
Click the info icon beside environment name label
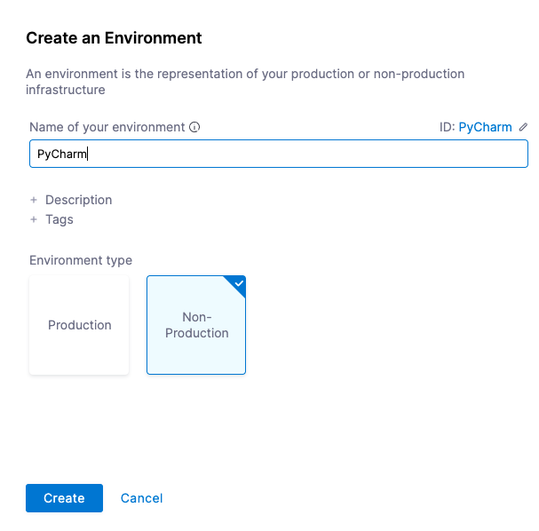pos(194,127)
